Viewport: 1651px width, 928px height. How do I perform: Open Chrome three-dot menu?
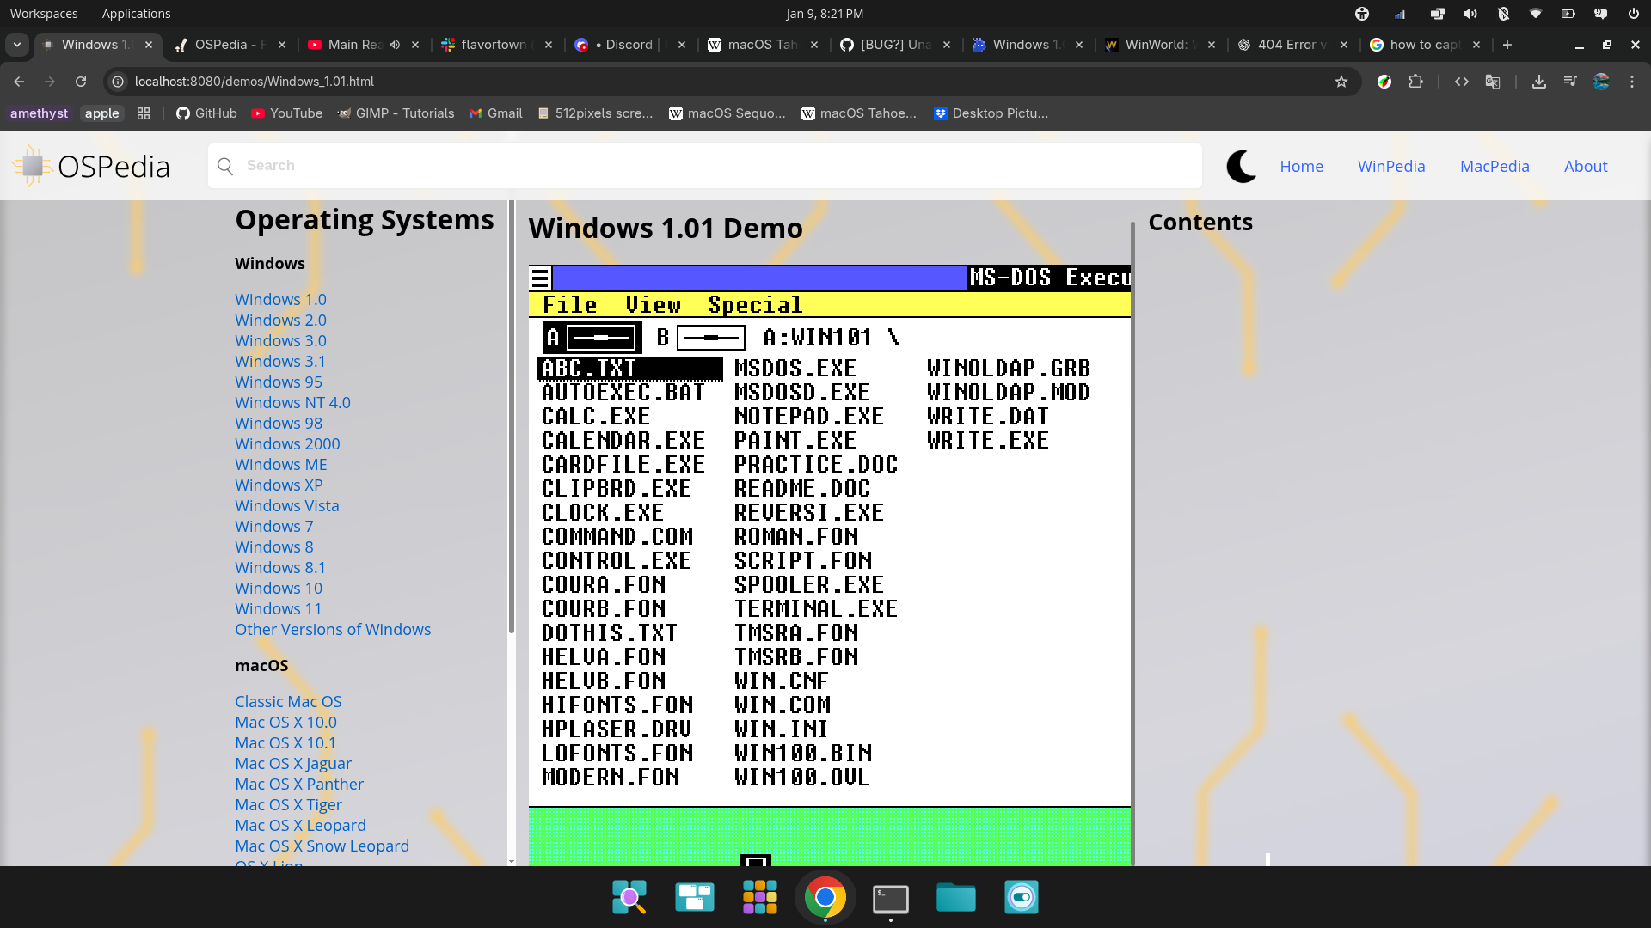(x=1631, y=82)
